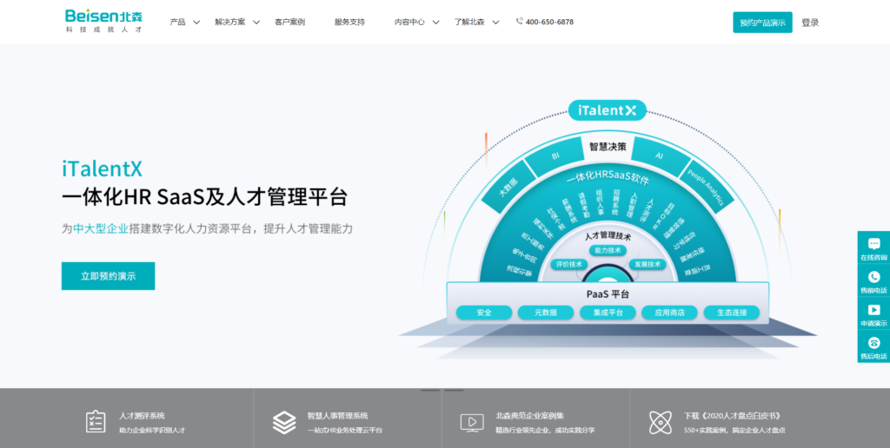This screenshot has height=448, width=890.
Task: Click the highlighted 中大型企业 text
Action: pyautogui.click(x=101, y=229)
